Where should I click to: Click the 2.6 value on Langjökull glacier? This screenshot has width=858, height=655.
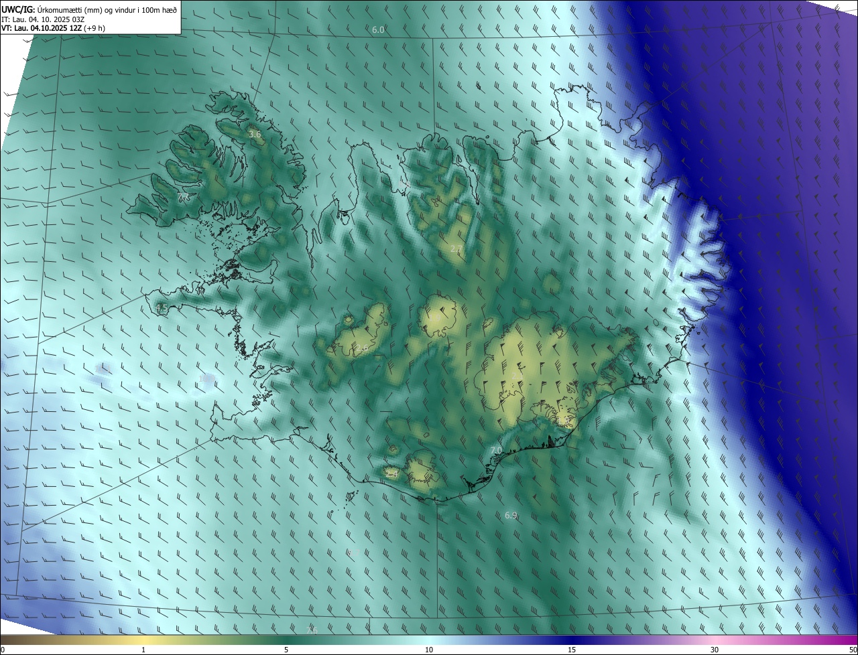click(361, 348)
